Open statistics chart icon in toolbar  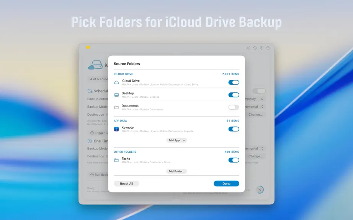tap(248, 48)
